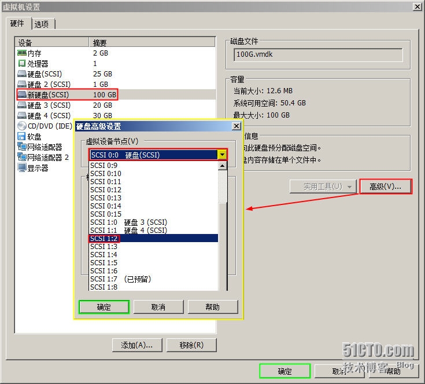Click the 硬盘 2 (SCSI) disk icon

pos(22,84)
